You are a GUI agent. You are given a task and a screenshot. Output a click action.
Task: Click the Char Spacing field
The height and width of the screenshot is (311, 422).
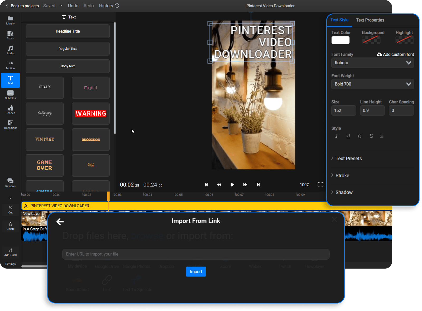401,111
